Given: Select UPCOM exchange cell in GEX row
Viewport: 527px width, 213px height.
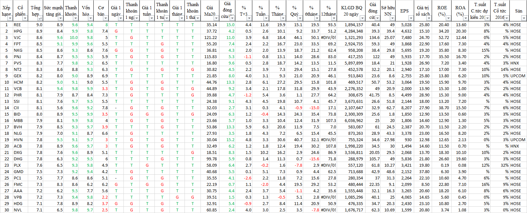Looking at the screenshot, I should tap(518, 76).
